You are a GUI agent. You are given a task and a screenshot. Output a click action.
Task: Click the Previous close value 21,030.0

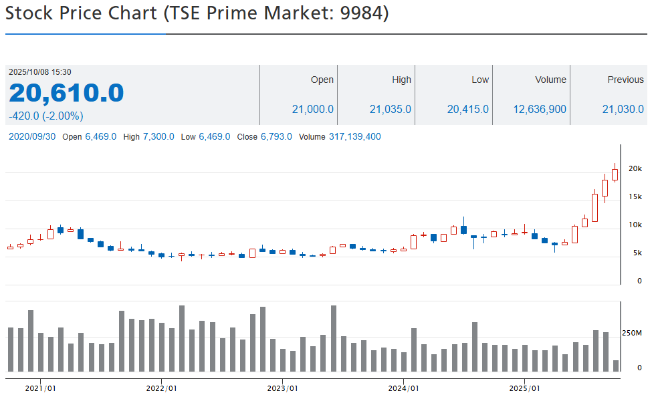tap(623, 109)
